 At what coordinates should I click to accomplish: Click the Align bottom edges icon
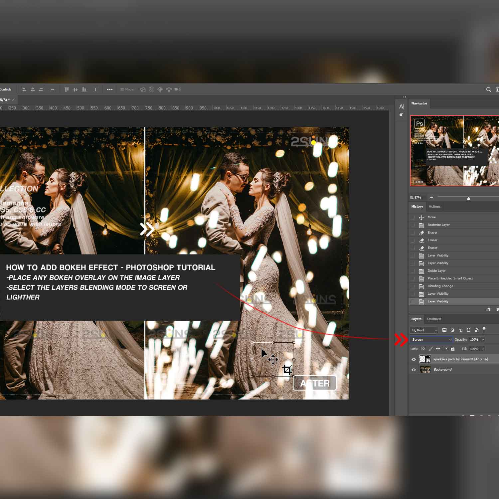(x=84, y=89)
